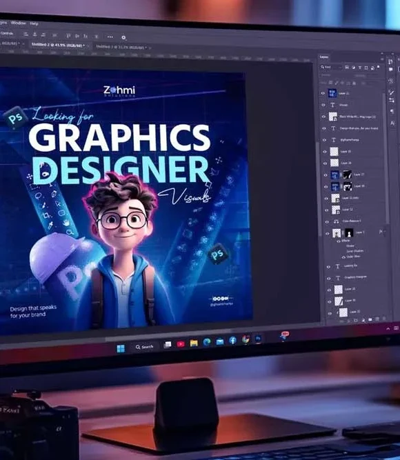The height and width of the screenshot is (460, 400).
Task: Open the Paragraph panel icon in side dock
Action: click(392, 112)
